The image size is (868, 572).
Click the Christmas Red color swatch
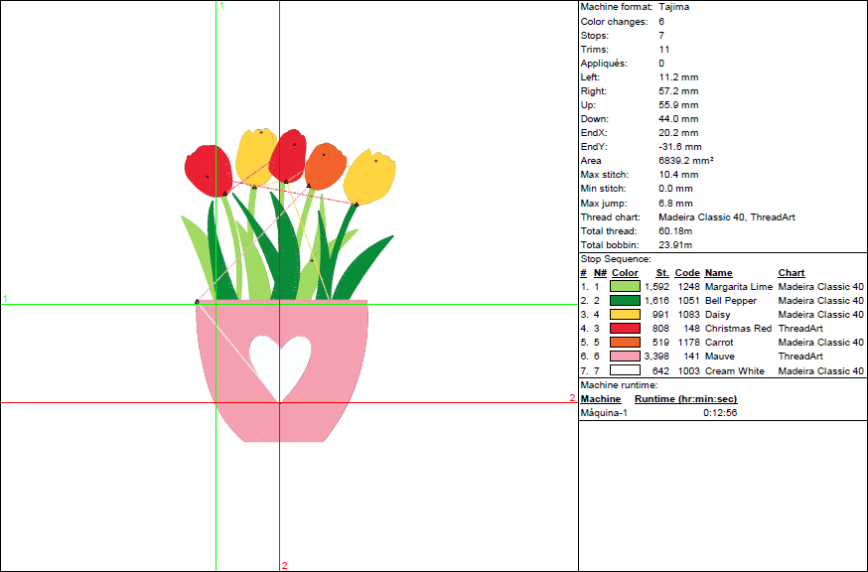[625, 329]
